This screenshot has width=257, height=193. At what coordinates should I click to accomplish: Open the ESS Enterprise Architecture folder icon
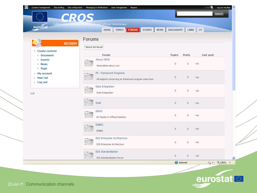pos(89,142)
